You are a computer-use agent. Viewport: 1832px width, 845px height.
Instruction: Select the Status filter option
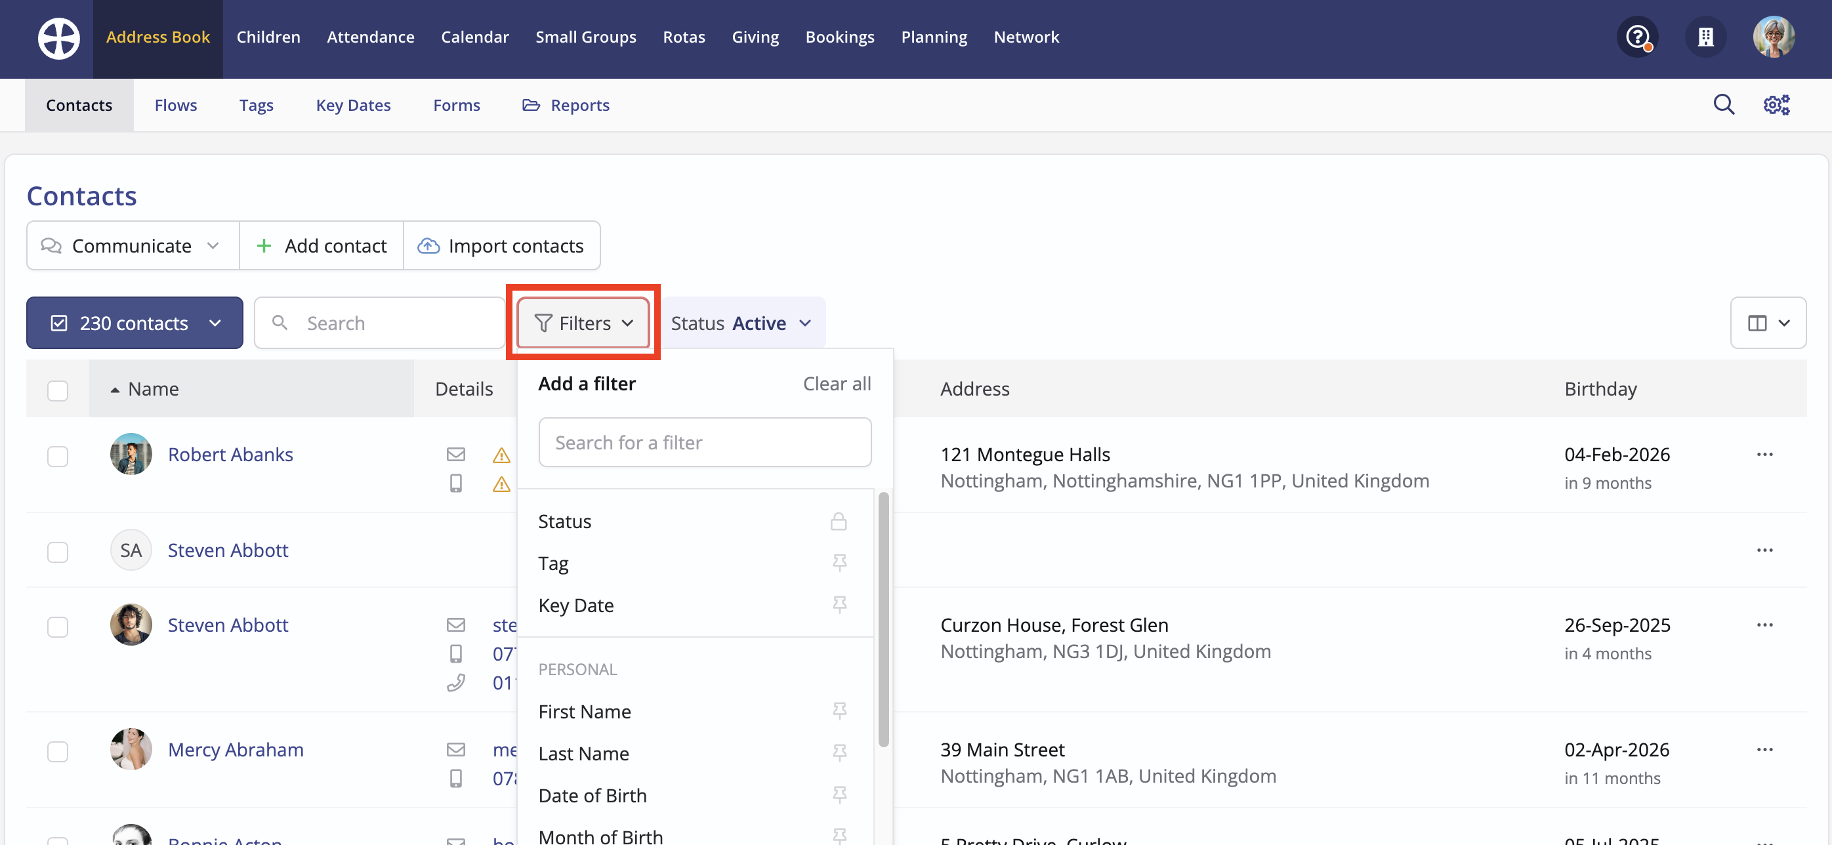695,521
